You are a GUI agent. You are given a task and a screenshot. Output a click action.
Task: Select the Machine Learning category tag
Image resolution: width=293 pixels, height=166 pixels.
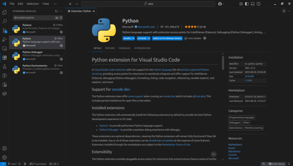pos(254,128)
